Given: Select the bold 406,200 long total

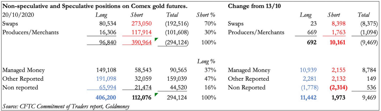Looking at the screenshot, I should click(x=105, y=97).
